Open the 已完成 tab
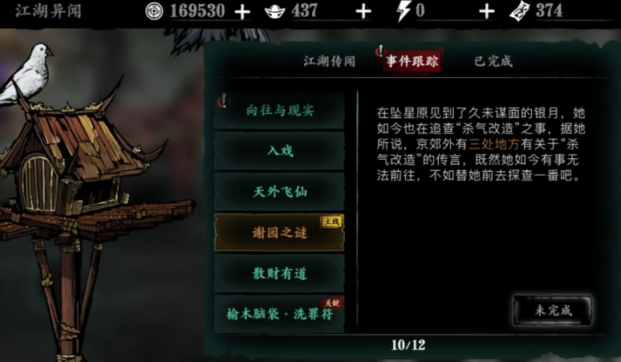621x362 pixels. click(493, 61)
